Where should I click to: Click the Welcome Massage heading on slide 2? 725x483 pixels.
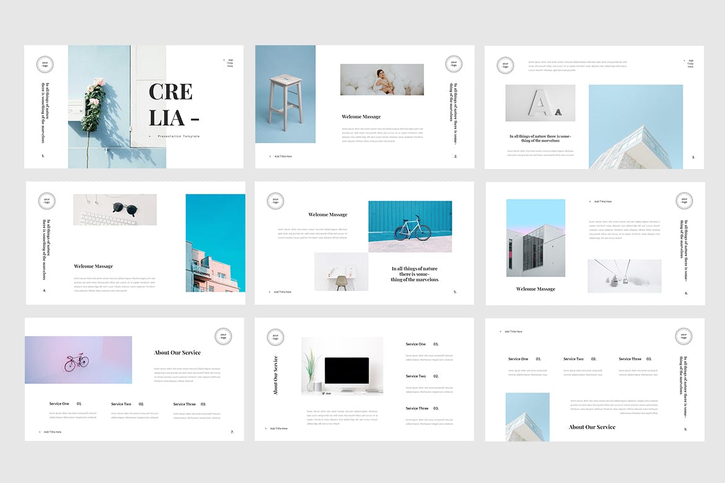pos(361,116)
